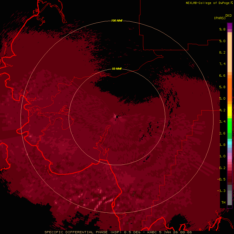Click the 5.8 scale value
The image size is (234, 234).
[222, 87]
